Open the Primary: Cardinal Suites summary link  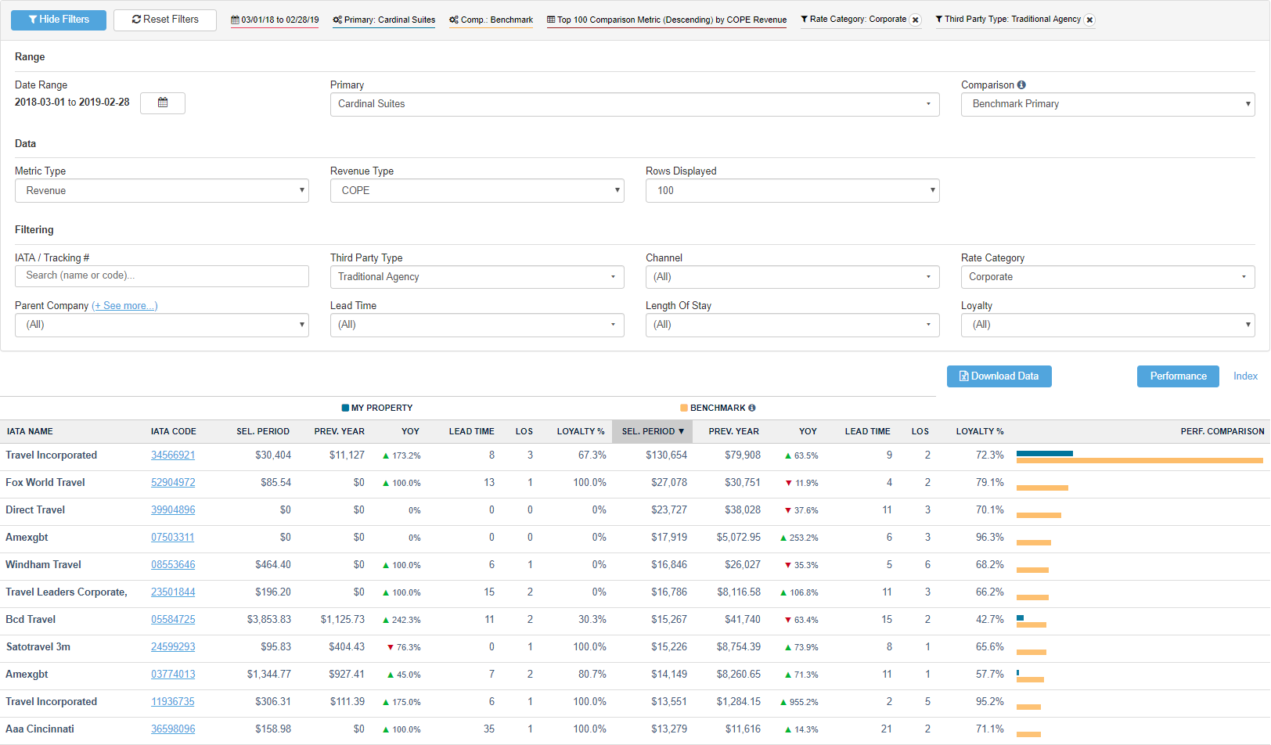click(x=383, y=20)
